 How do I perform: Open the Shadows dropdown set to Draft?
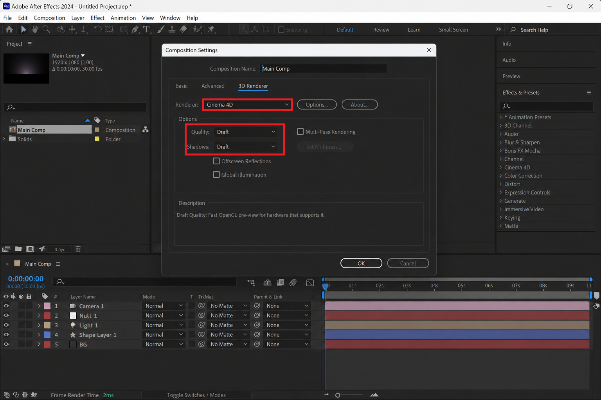click(x=246, y=146)
